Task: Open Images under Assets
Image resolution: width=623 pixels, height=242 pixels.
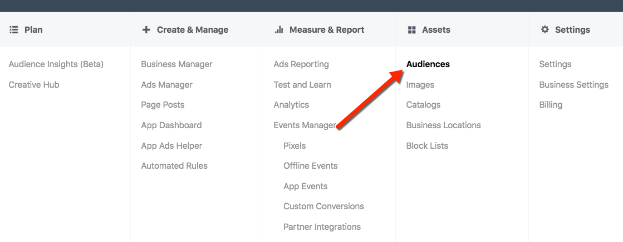Action: [420, 85]
